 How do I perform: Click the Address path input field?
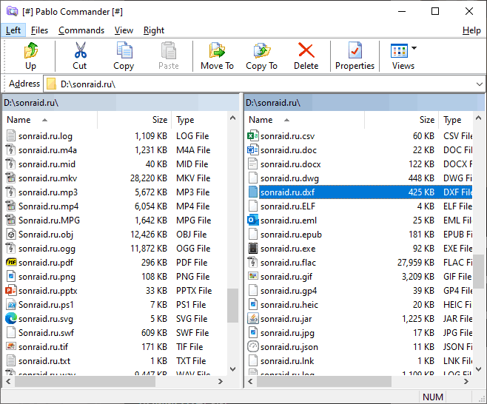point(264,84)
